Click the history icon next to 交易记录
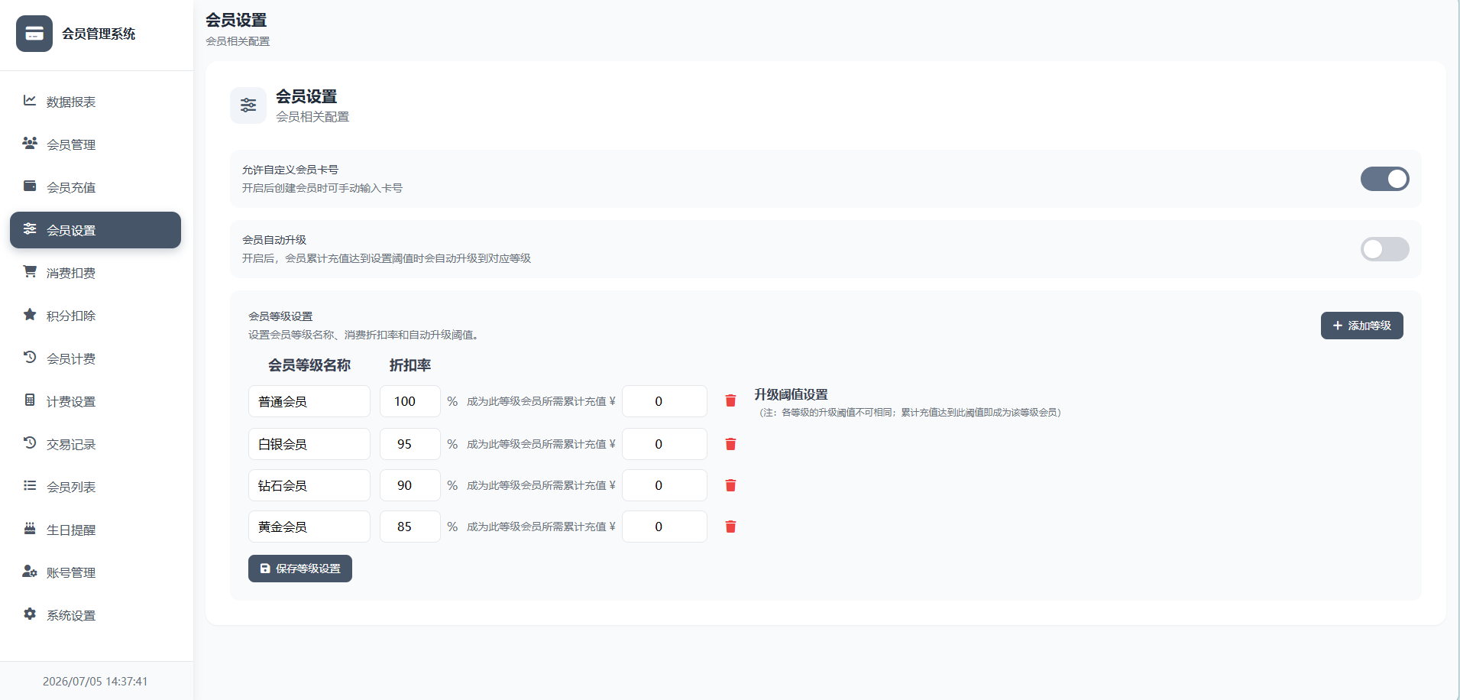This screenshot has width=1460, height=700. (x=30, y=443)
